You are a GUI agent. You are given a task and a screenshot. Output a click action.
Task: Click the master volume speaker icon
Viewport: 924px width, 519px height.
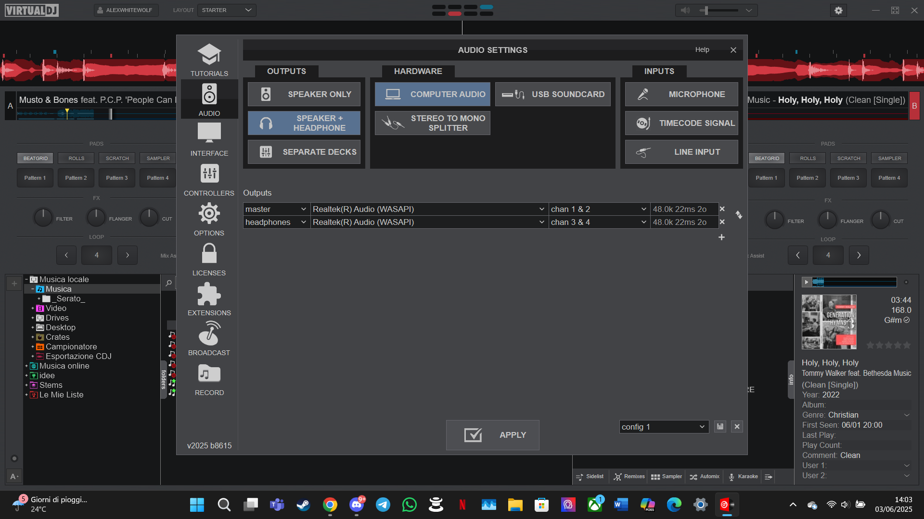(685, 10)
